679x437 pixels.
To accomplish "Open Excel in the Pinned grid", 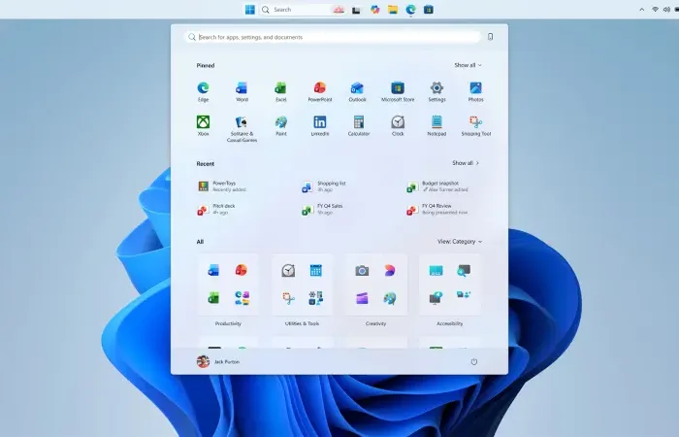I will [280, 91].
